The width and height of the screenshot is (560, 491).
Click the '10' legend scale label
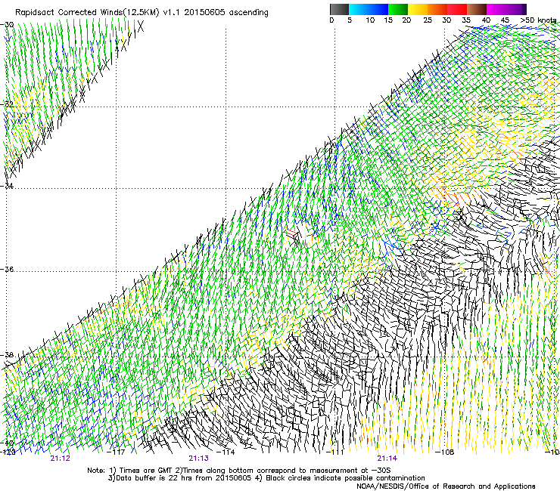tap(370, 20)
